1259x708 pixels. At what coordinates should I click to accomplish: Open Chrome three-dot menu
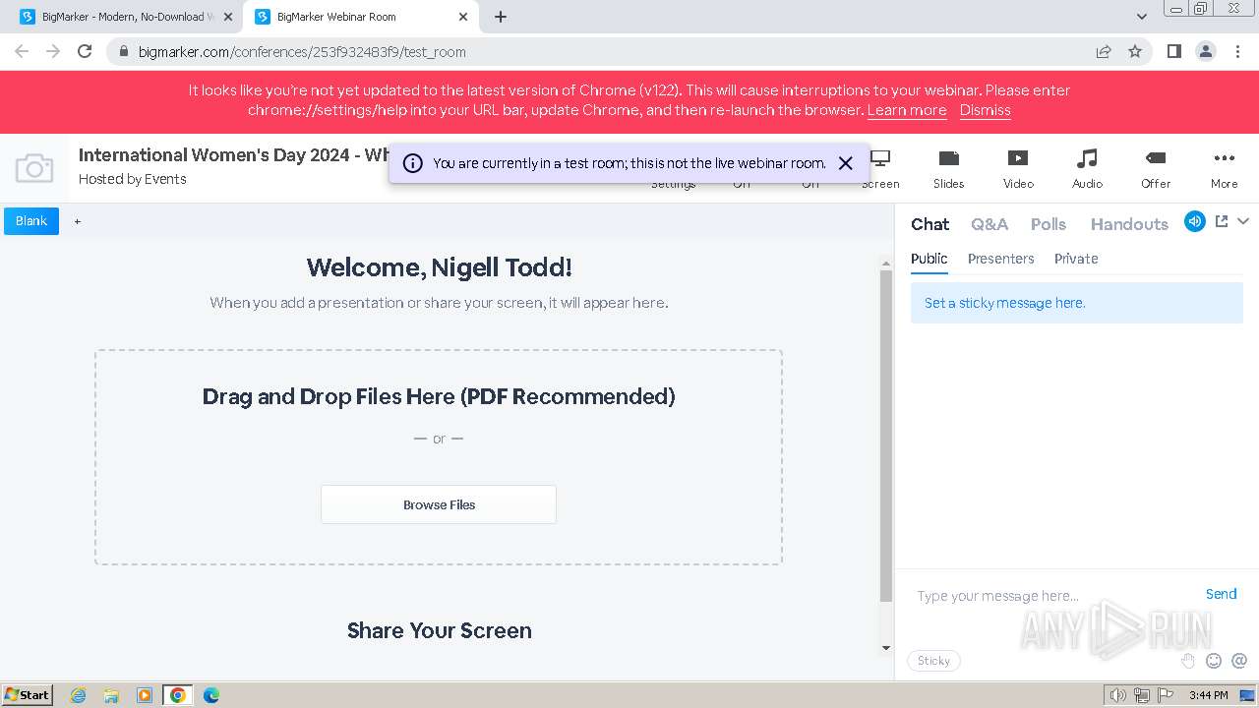click(1237, 51)
